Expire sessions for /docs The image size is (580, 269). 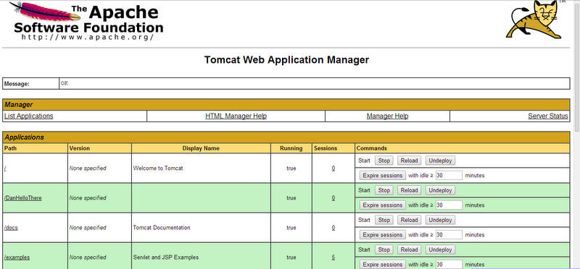pos(383,235)
